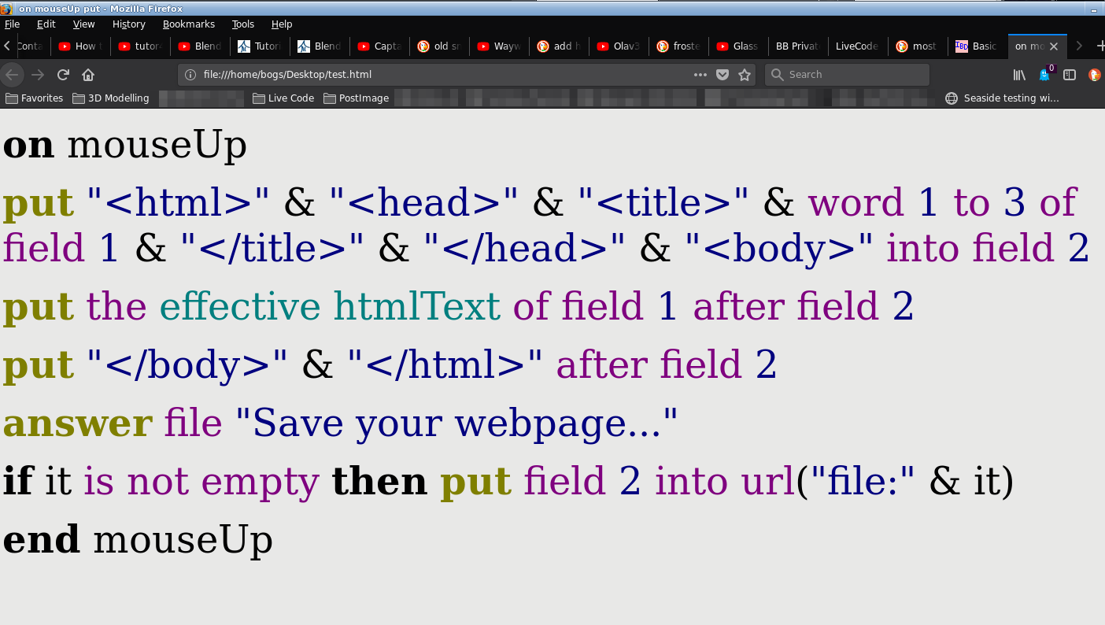The image size is (1105, 625).
Task: Click the Save to Pocket icon
Action: click(722, 75)
